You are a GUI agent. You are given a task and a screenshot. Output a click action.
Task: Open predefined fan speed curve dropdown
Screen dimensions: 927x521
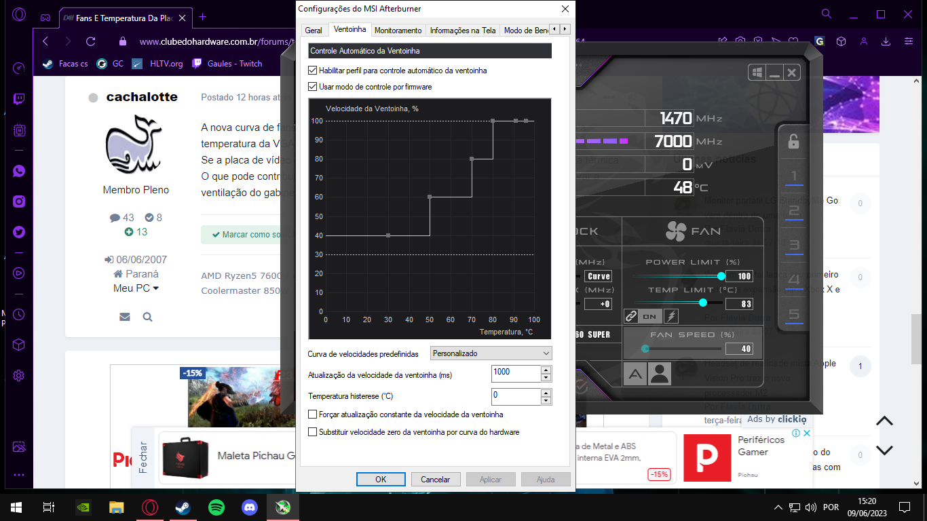pos(491,353)
